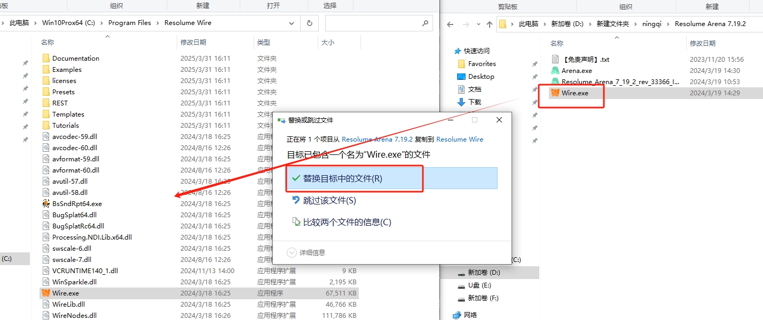
Task: Open Desktop in the navigation pane
Action: (481, 76)
